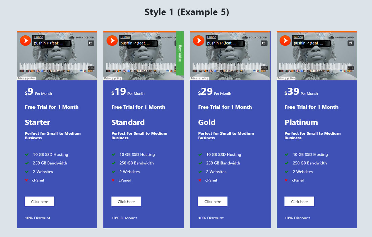Viewport: 372px width, 237px height.
Task: Play the SoundCloud track in Gold card
Action: [199, 40]
